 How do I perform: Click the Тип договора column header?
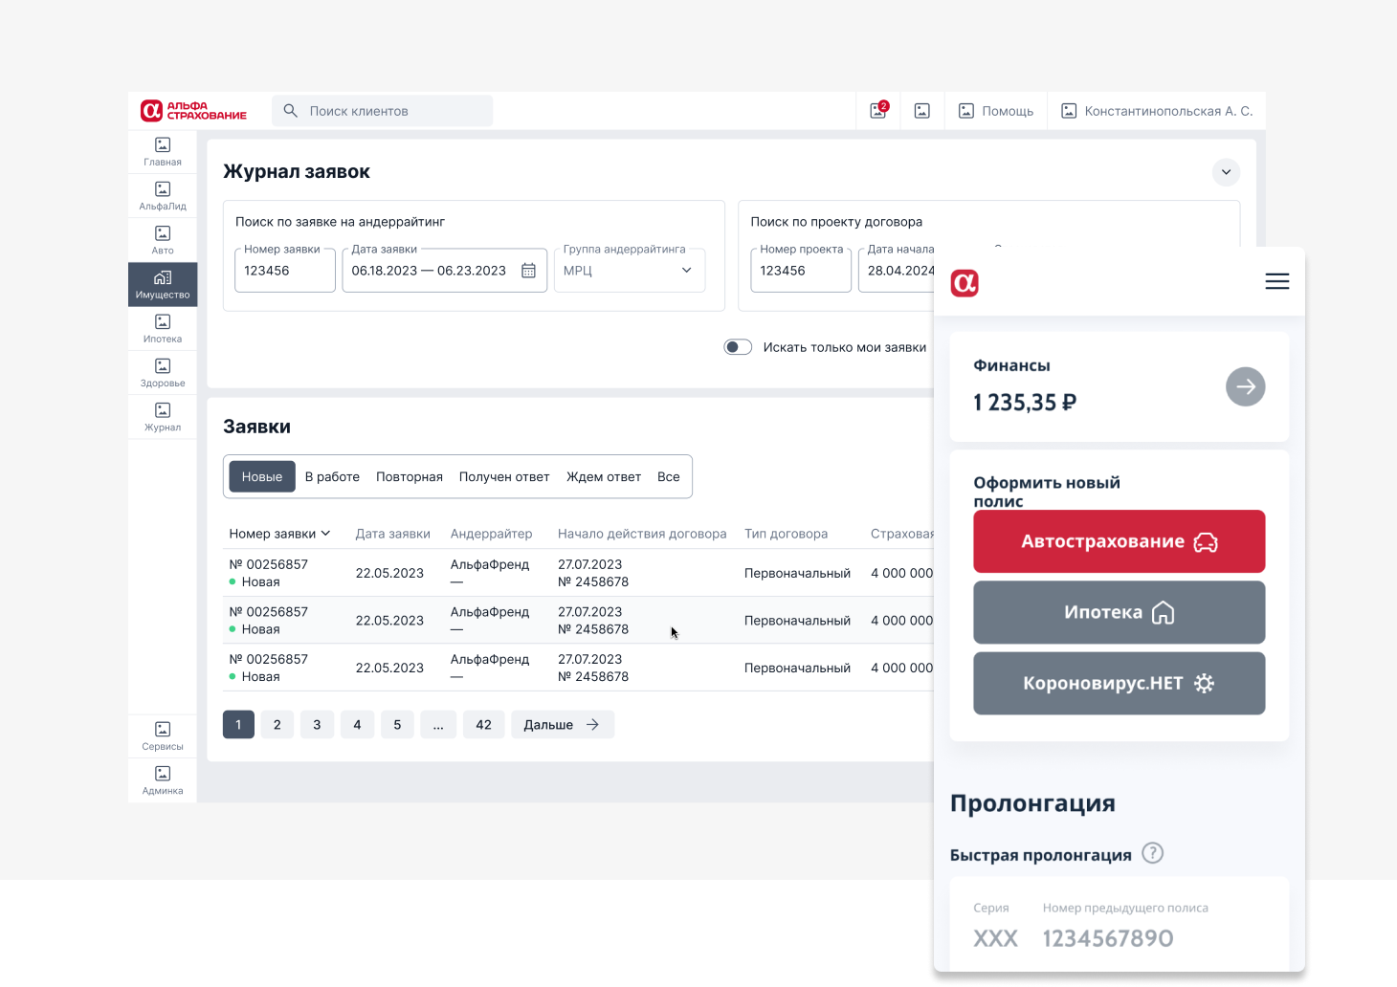click(x=787, y=534)
